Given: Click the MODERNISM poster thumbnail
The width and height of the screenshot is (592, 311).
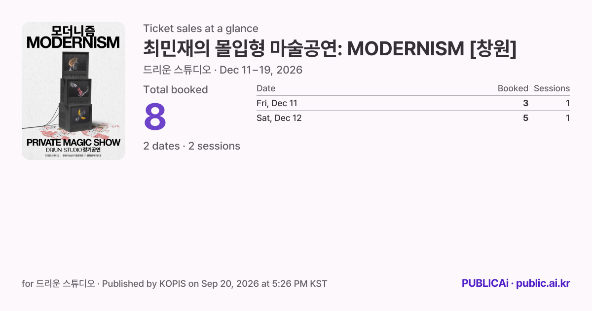Looking at the screenshot, I should (74, 91).
